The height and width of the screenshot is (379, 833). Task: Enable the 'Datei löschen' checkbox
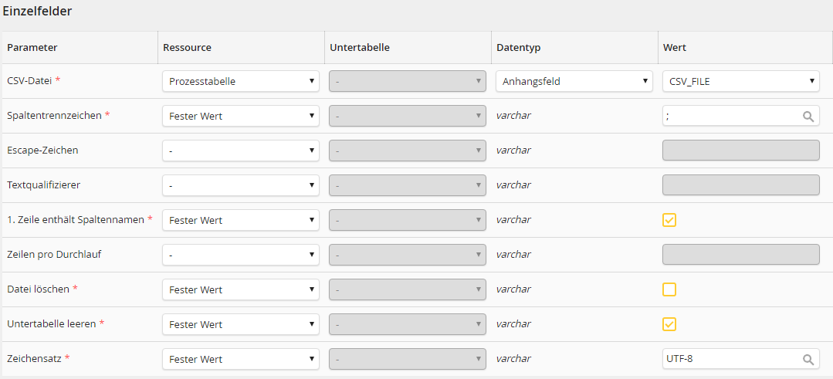click(669, 289)
